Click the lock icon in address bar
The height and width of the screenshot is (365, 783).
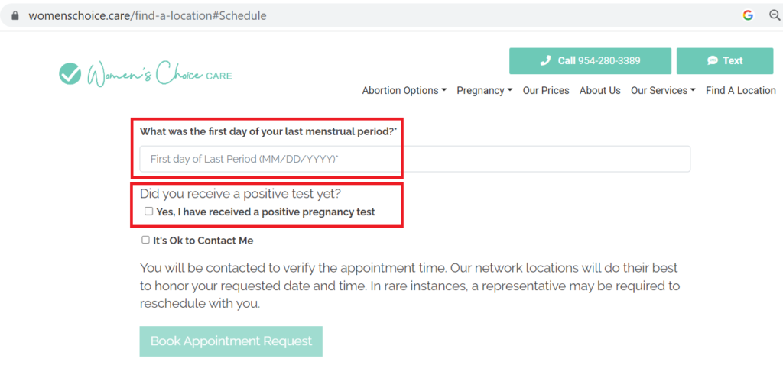(x=15, y=15)
